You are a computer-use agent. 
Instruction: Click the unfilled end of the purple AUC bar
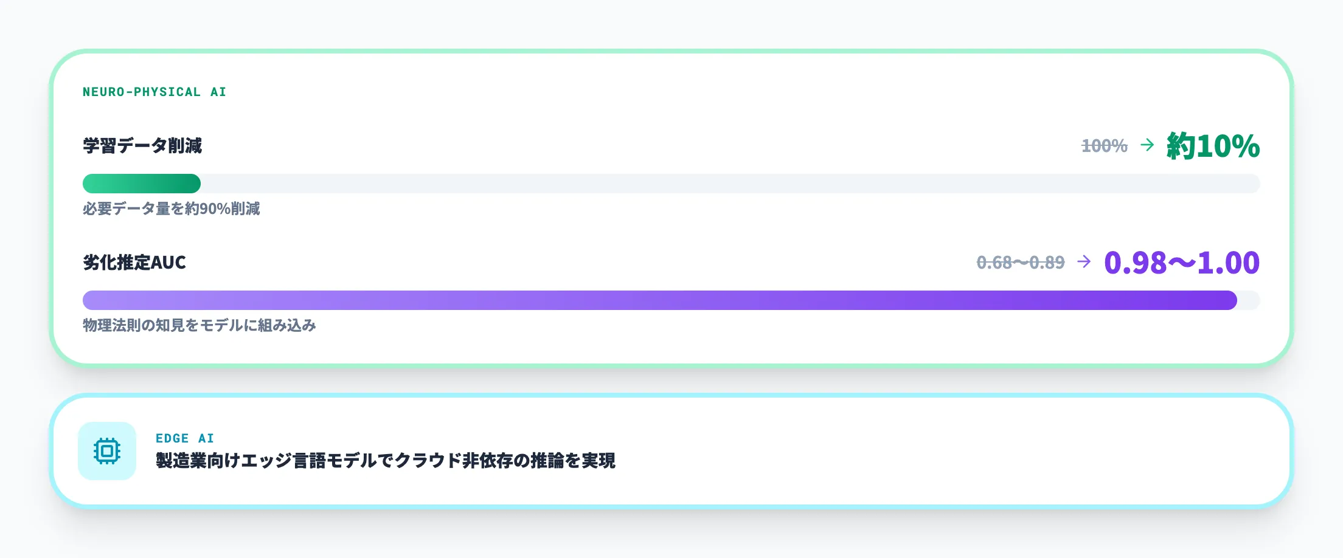click(x=1249, y=300)
